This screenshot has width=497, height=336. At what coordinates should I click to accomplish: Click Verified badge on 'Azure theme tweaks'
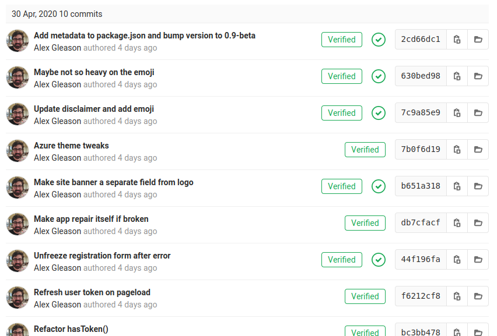click(x=365, y=150)
